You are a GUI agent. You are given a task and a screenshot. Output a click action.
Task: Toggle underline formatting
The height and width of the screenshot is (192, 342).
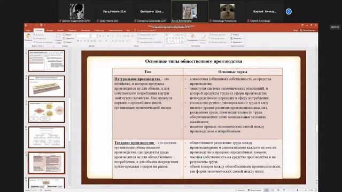(84, 41)
